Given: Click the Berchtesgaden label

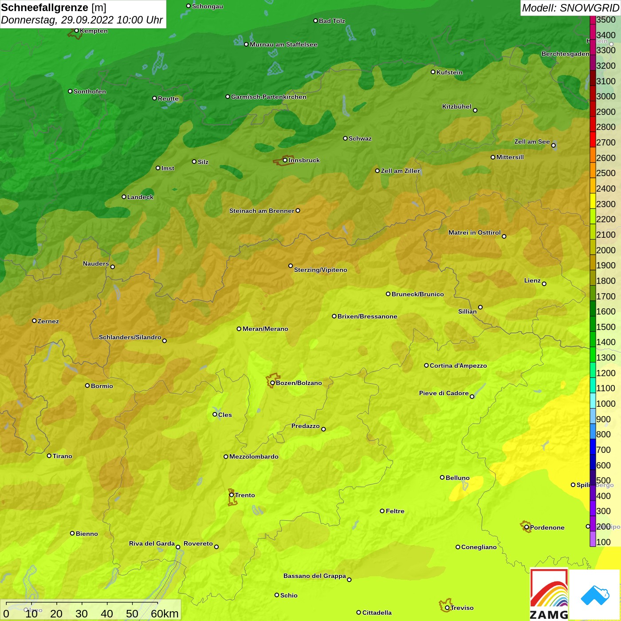Looking at the screenshot, I should tap(566, 54).
